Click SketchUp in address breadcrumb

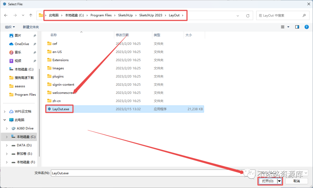coord(125,15)
